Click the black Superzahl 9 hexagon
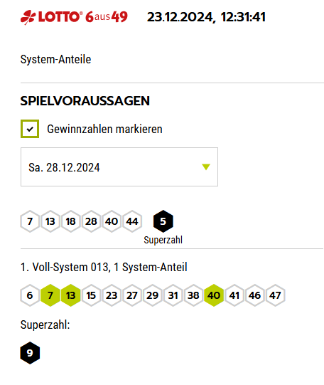The image size is (324, 385). [x=30, y=353]
